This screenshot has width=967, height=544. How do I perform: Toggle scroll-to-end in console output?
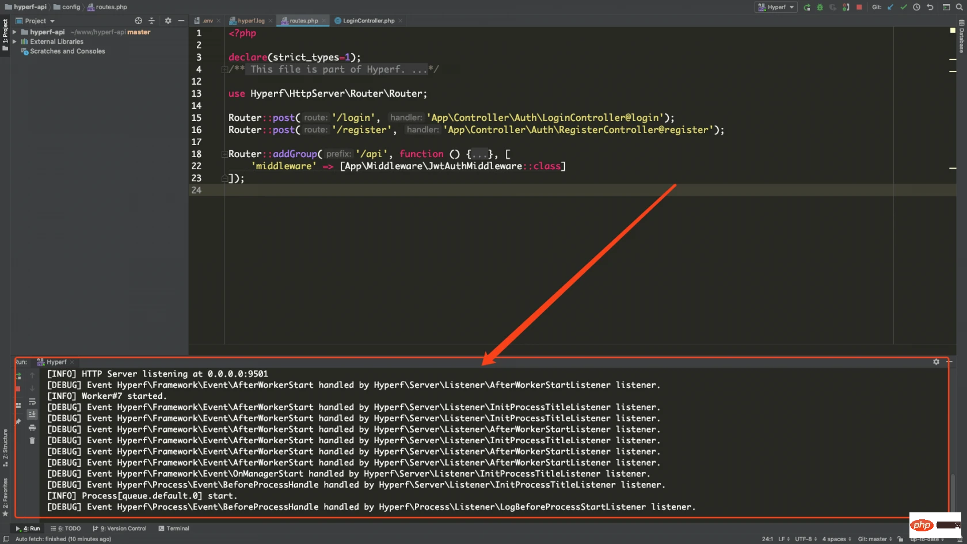(x=32, y=414)
